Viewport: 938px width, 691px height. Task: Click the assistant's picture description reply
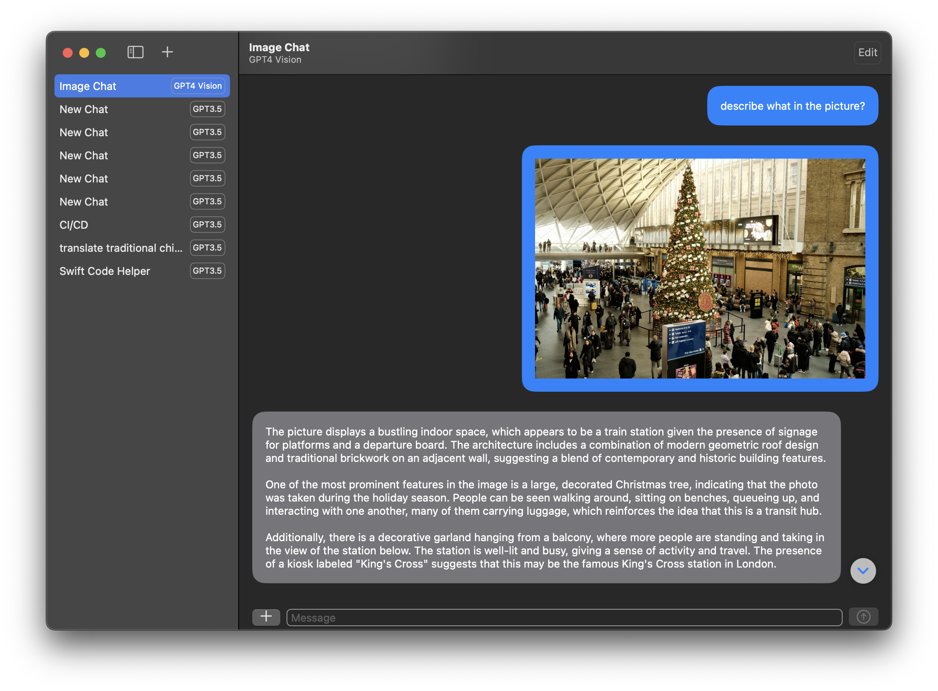click(546, 497)
